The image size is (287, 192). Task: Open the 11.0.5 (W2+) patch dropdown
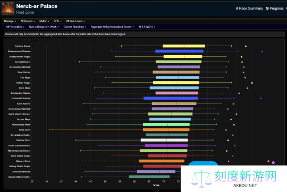[147, 27]
